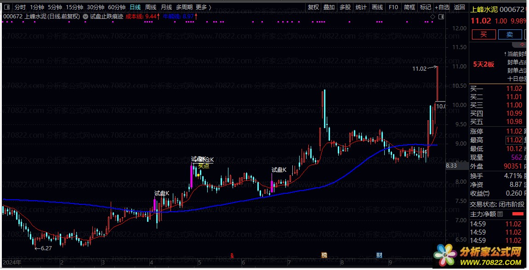Expand the 更多 periods menu
529x270 pixels.
coord(203,7)
